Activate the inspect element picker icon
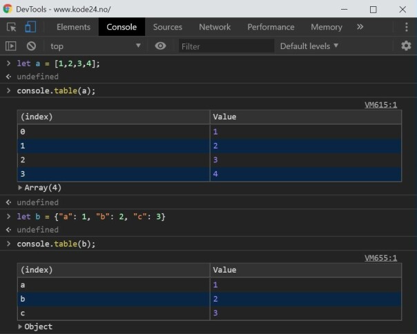 point(12,27)
